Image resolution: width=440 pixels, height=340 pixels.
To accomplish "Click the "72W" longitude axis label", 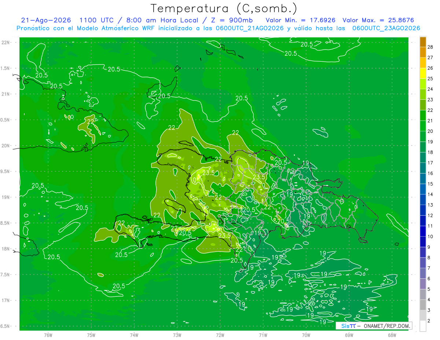I will [220, 335].
